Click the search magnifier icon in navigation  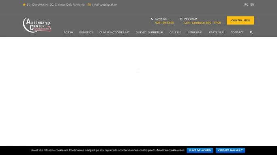(251, 32)
